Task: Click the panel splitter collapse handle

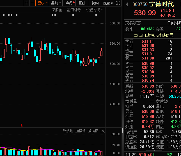Action: tap(122, 130)
